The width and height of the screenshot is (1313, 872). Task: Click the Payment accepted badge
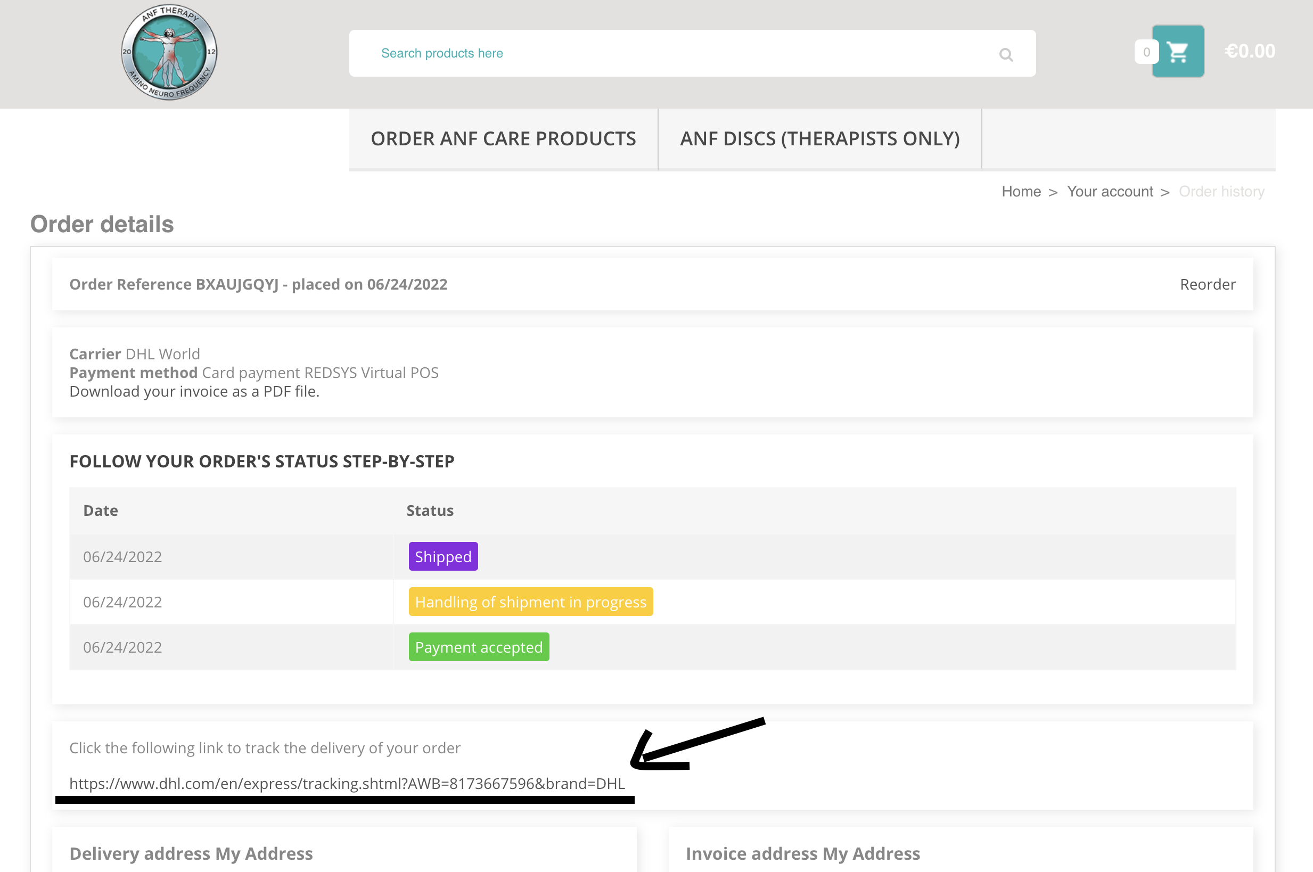(479, 647)
